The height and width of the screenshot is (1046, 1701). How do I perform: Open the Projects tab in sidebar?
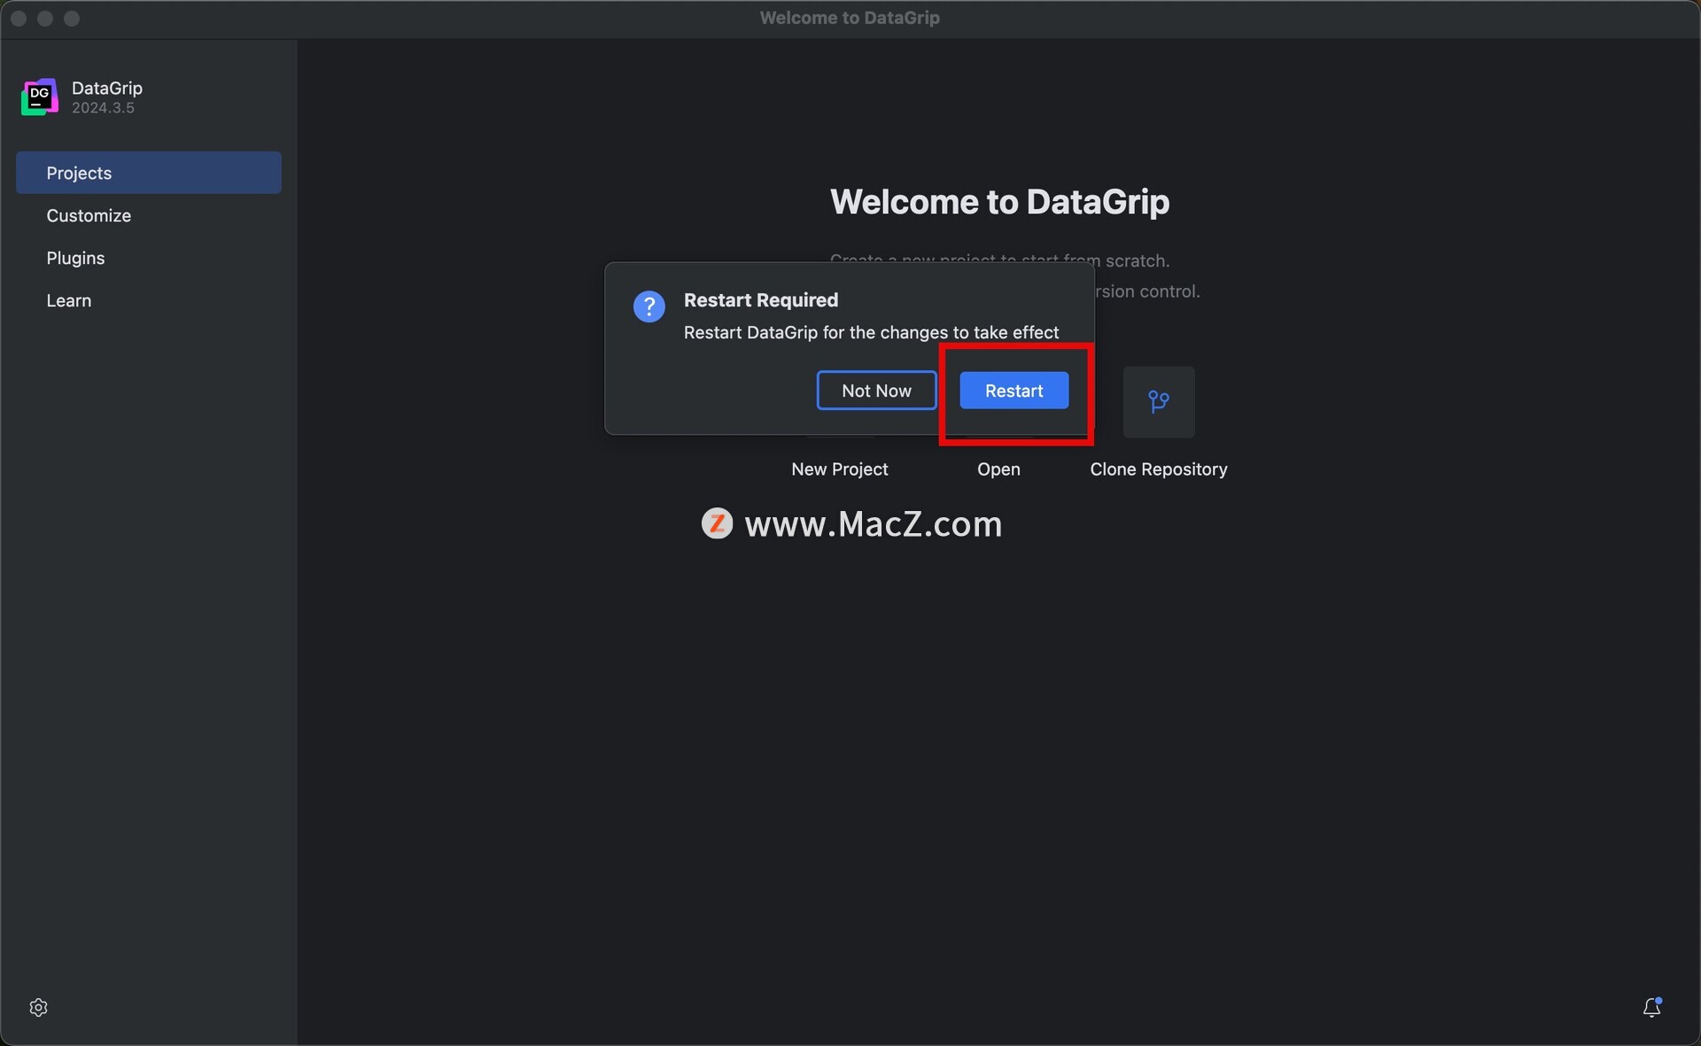click(x=148, y=173)
